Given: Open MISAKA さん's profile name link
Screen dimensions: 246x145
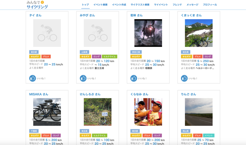Looking at the screenshot, I should click(39, 94).
